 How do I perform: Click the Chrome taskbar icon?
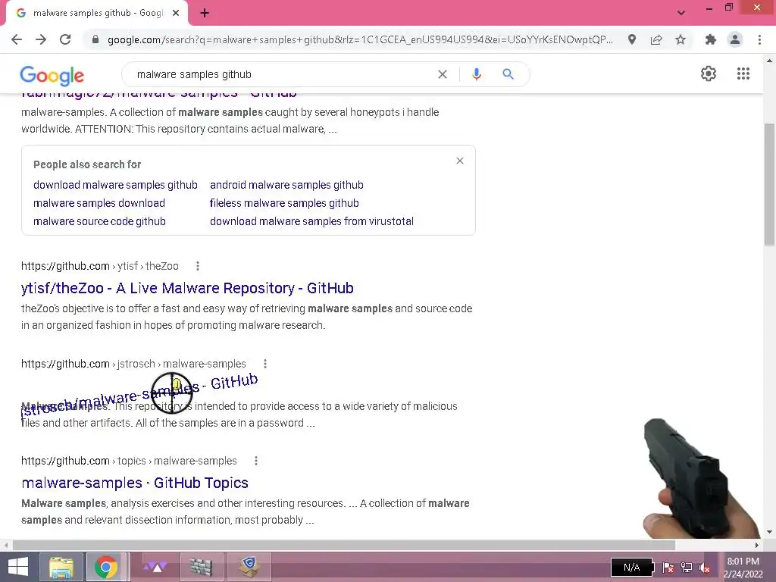(x=105, y=567)
